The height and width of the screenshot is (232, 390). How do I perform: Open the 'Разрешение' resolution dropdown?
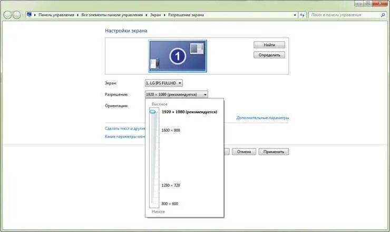(x=176, y=94)
